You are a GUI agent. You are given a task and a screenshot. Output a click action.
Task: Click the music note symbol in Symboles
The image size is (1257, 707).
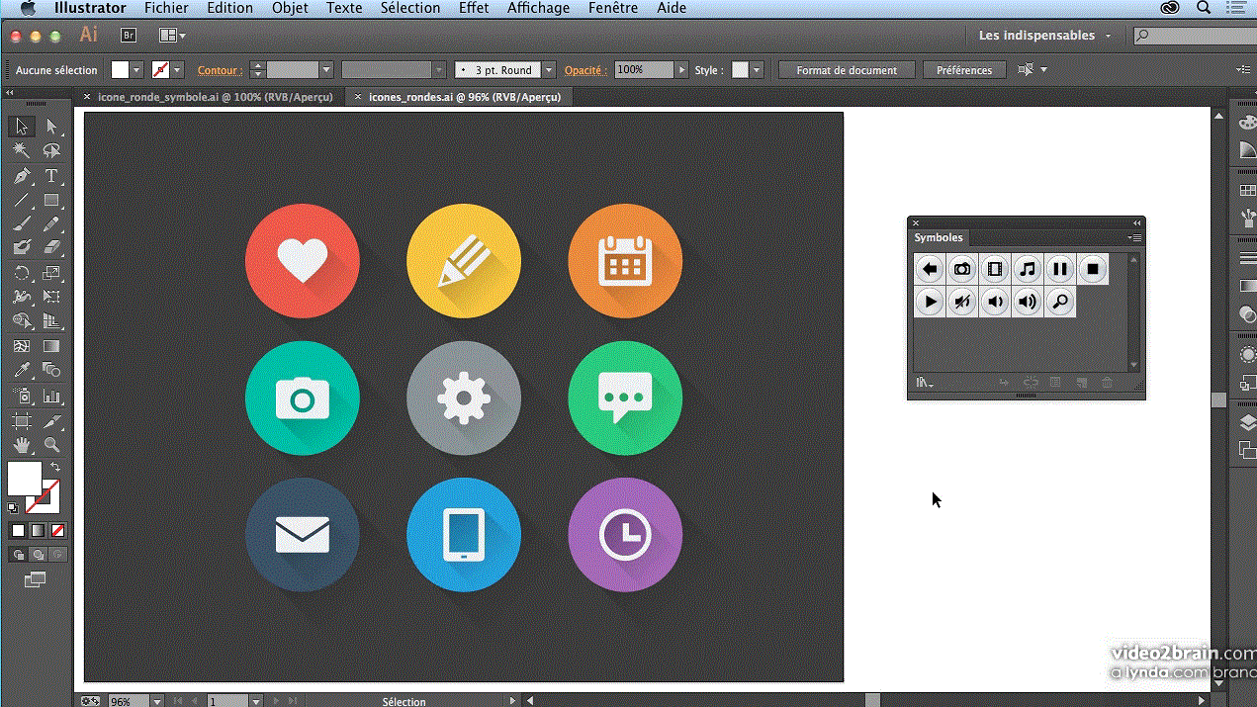pos(1028,268)
